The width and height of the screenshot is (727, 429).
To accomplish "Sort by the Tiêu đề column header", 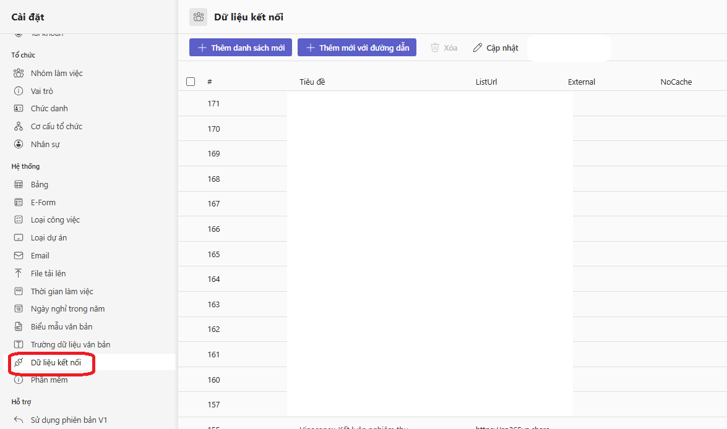I will pos(312,82).
